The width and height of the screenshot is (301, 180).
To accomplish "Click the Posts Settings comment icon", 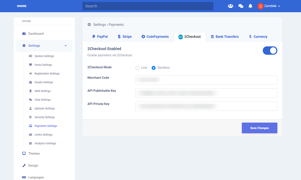I will (x=30, y=65).
